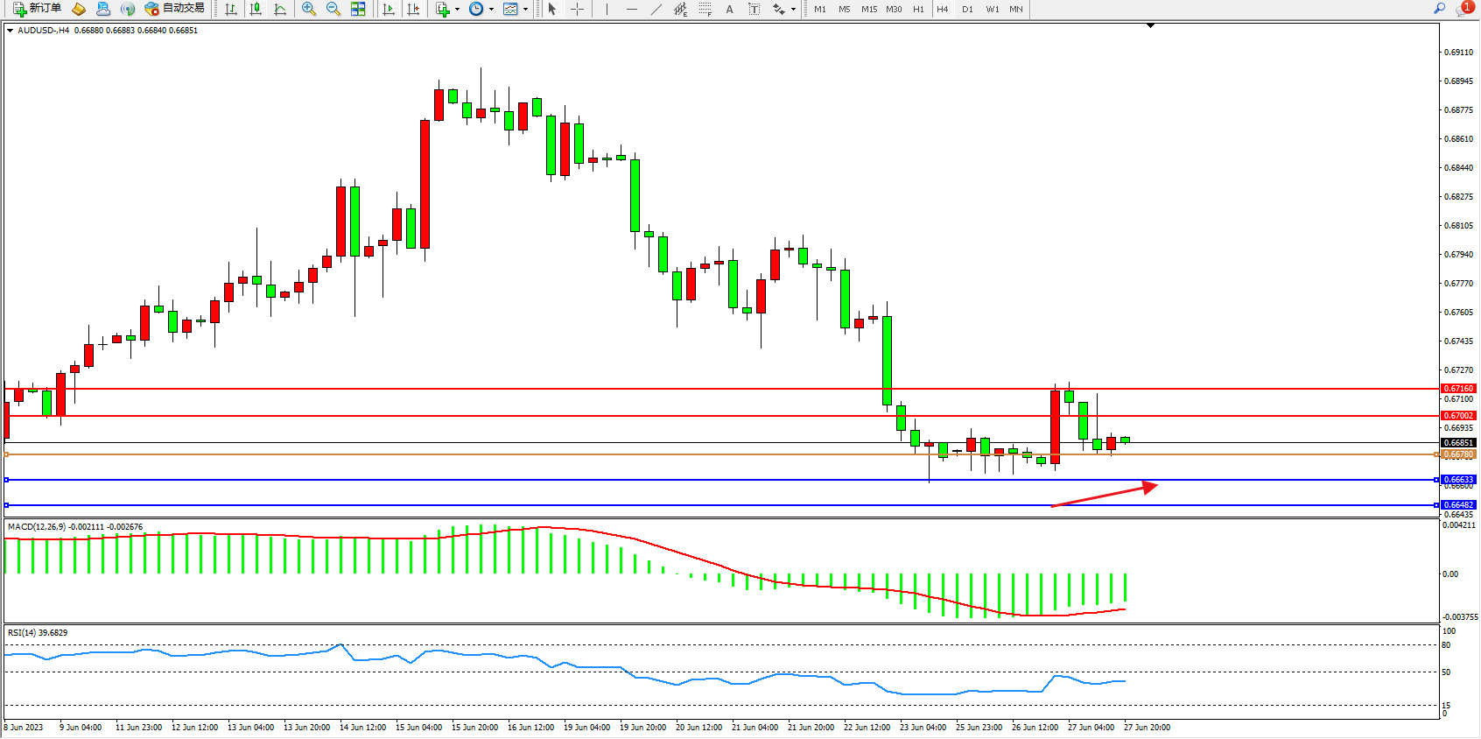This screenshot has width=1481, height=739.
Task: Switch chart to candlestick display
Action: click(x=256, y=9)
